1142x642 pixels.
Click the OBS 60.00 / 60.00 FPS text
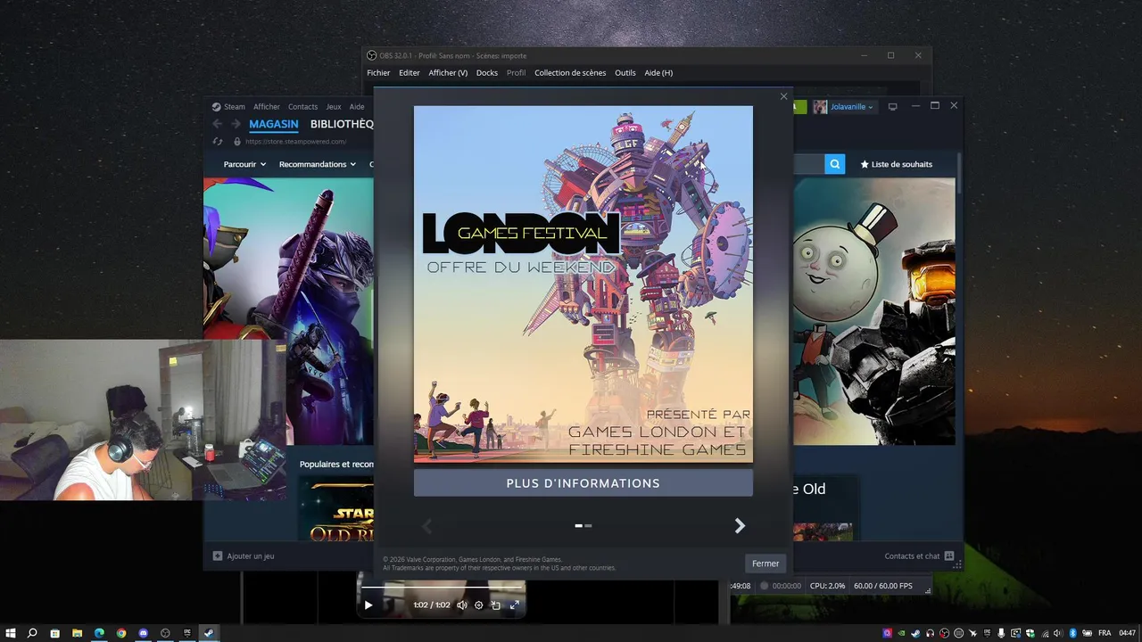[883, 586]
